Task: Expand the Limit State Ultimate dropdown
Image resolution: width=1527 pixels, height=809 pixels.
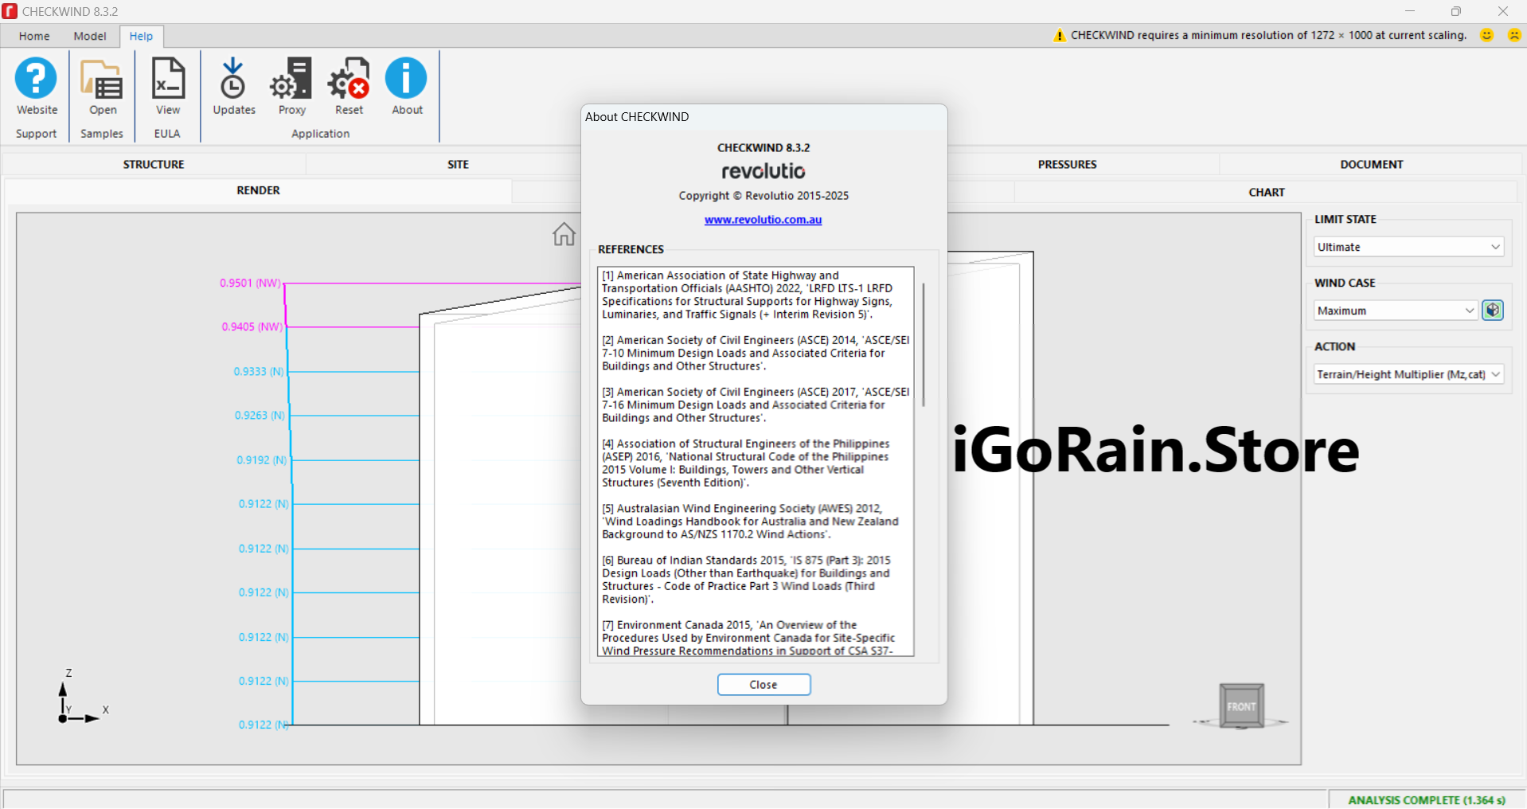Action: pyautogui.click(x=1408, y=247)
